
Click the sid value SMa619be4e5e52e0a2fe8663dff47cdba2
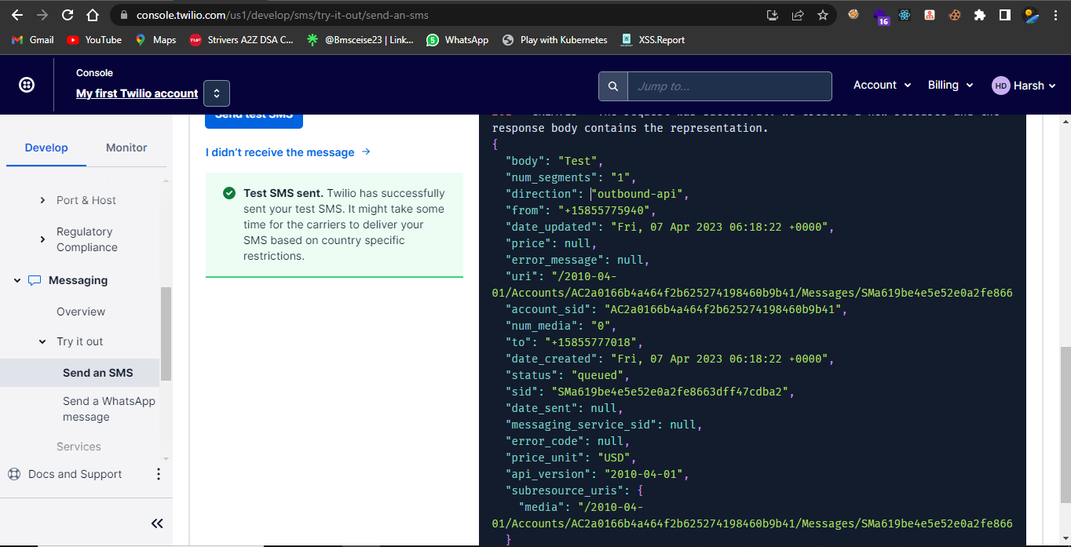pos(669,392)
